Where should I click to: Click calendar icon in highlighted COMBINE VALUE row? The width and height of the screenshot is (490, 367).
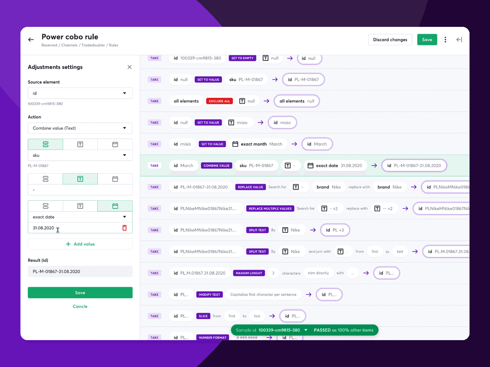[x=310, y=166]
